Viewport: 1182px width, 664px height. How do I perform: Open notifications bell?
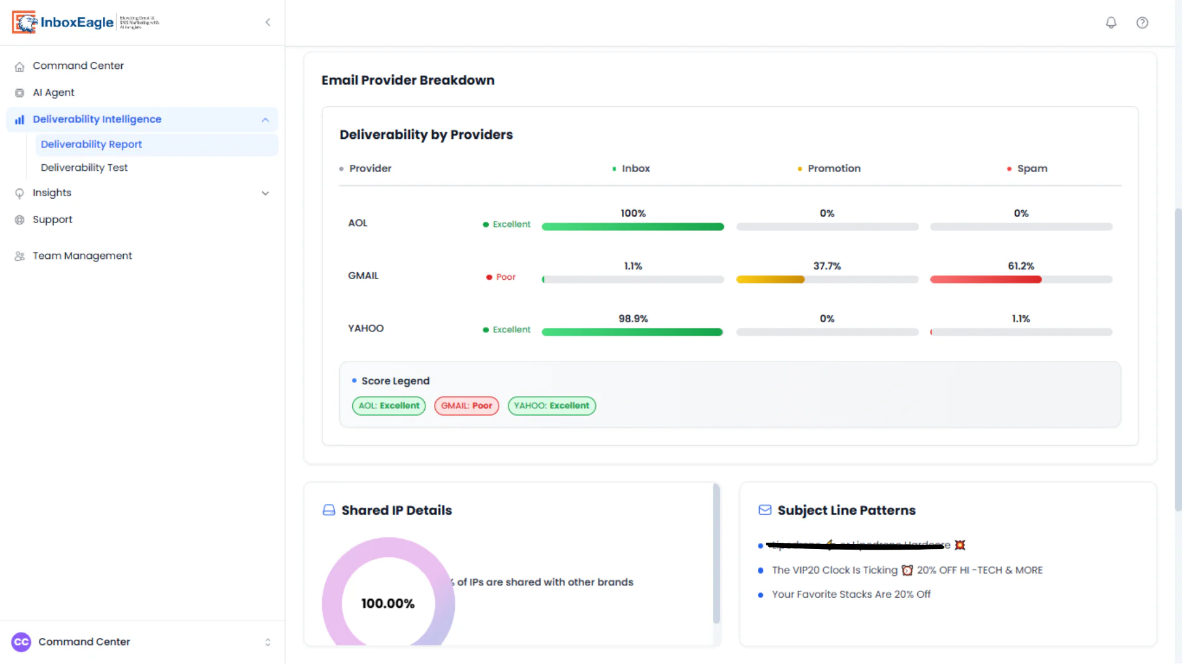pos(1111,23)
